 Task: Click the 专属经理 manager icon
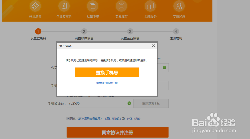point(179,6)
